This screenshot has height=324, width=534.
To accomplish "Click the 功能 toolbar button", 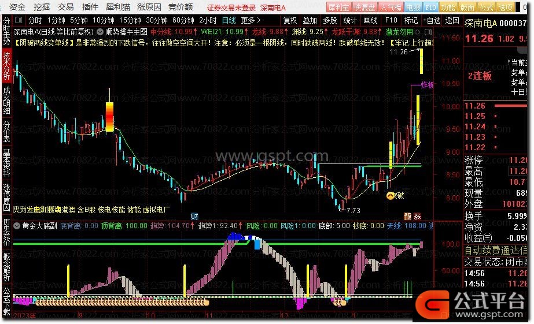I will 448,7.
